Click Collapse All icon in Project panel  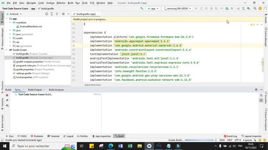point(57,14)
